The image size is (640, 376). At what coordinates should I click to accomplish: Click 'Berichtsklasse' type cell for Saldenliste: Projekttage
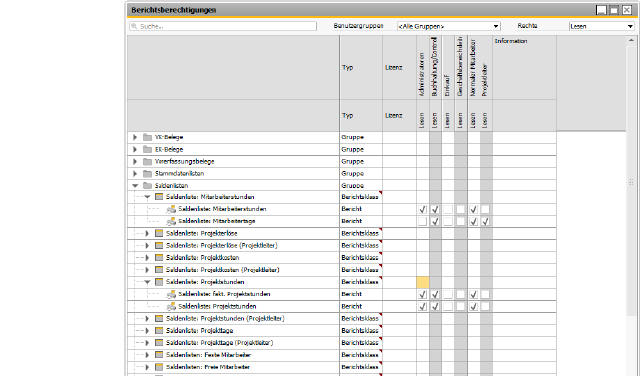[361, 331]
